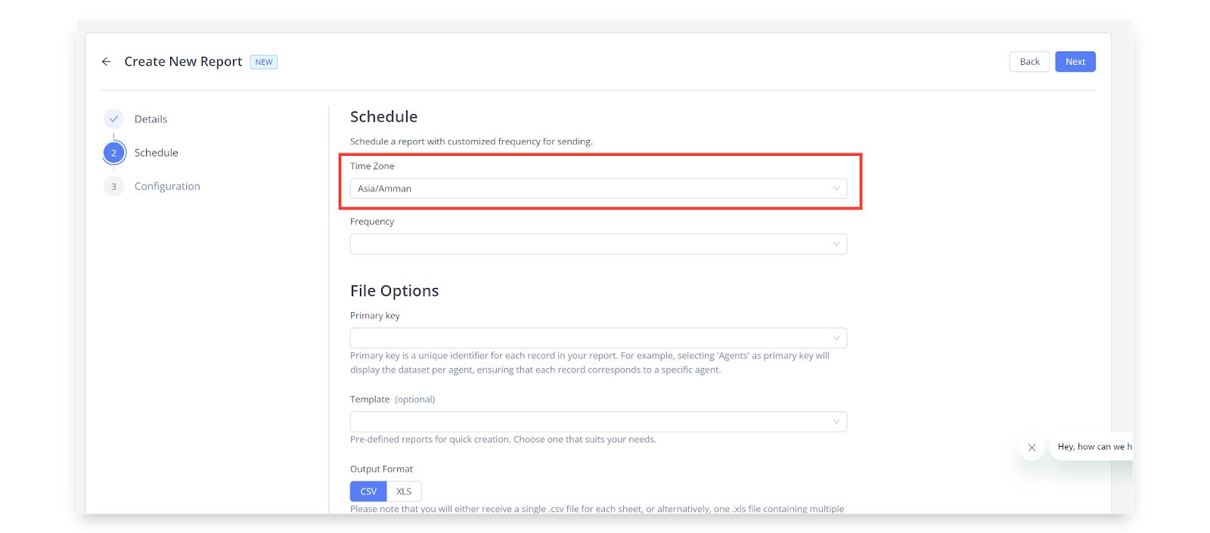
Task: Expand the Template optional dropdown
Action: tap(598, 422)
